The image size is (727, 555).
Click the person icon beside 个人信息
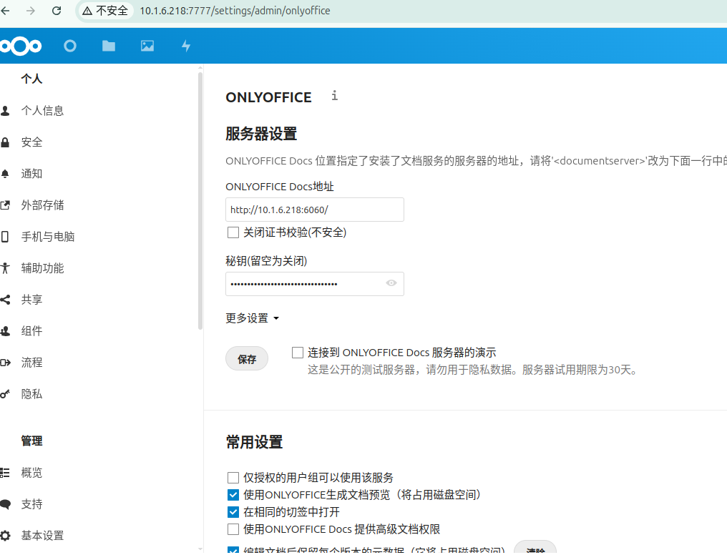click(x=5, y=111)
